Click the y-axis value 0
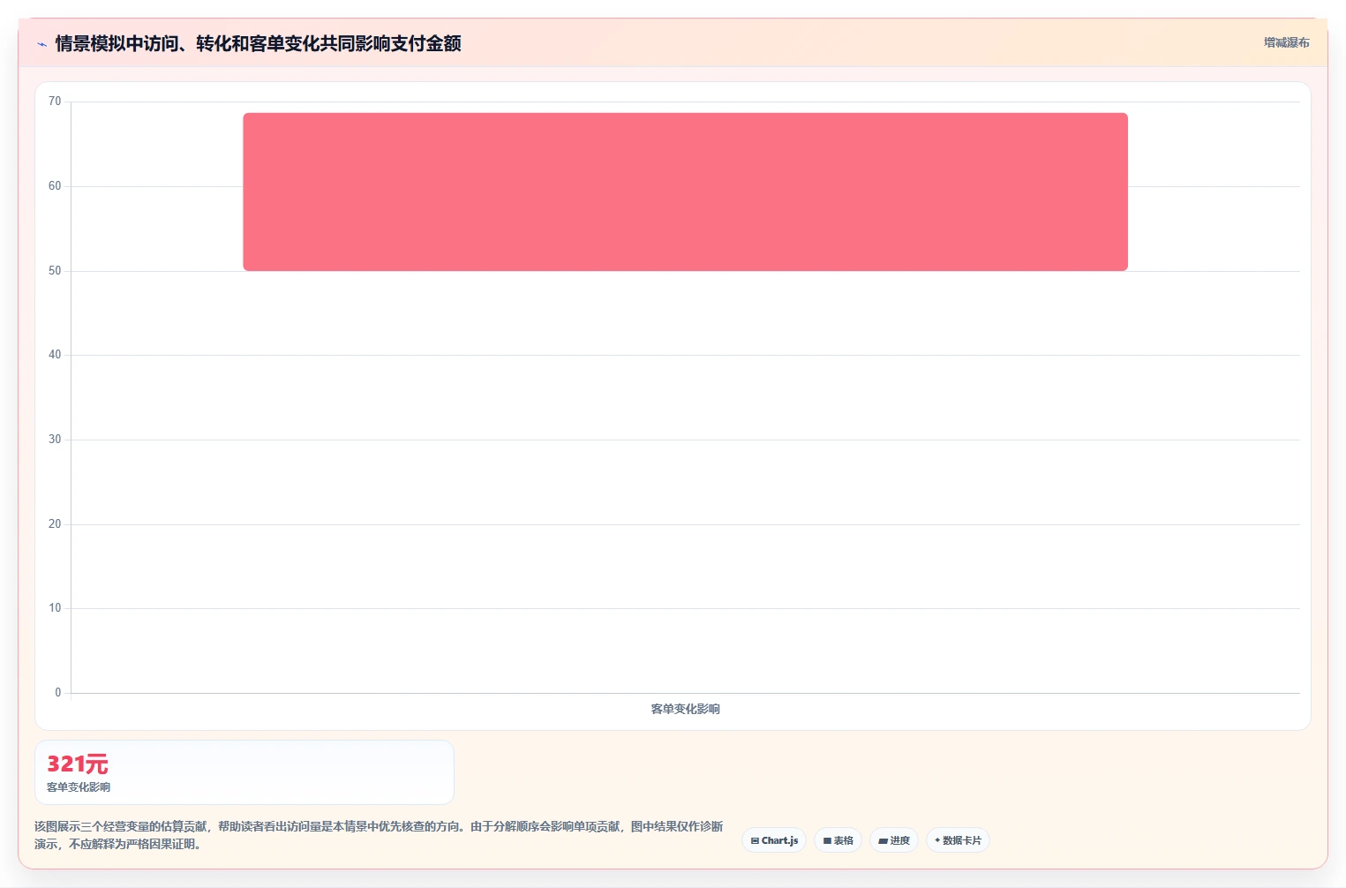The image size is (1346, 888). (58, 693)
